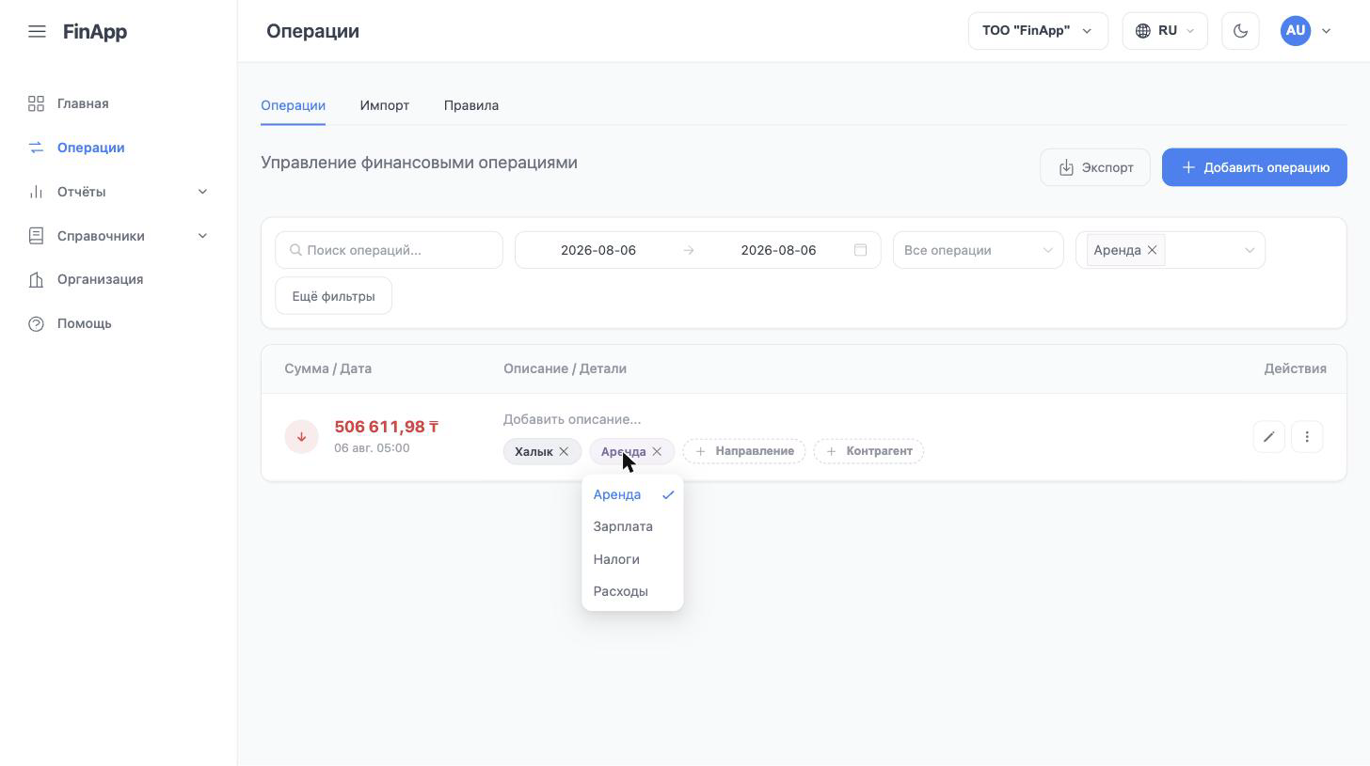Switch to the Импорт tab

coord(384,105)
